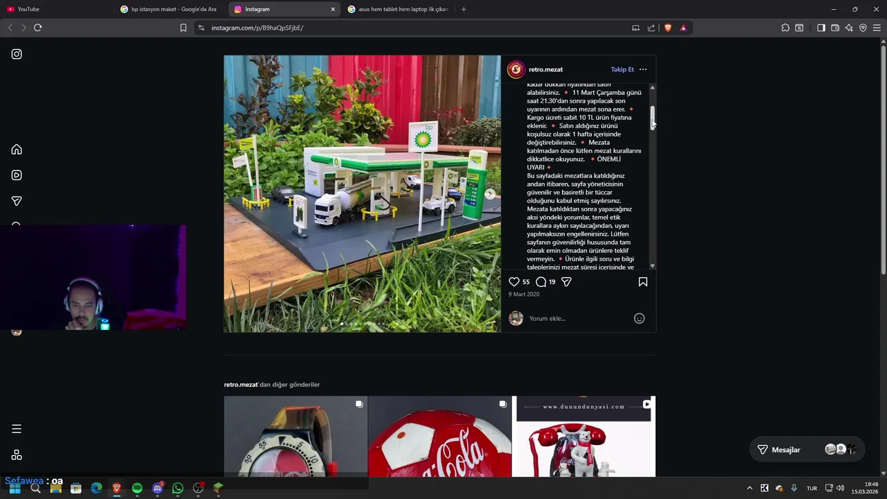Open Brave Shields lion icon
Viewport: 887px width, 499px height.
point(668,28)
